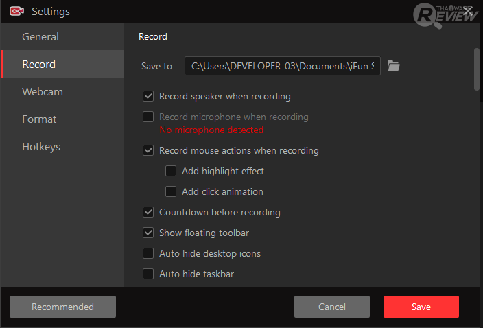Open the Webcam settings tab

pos(62,92)
